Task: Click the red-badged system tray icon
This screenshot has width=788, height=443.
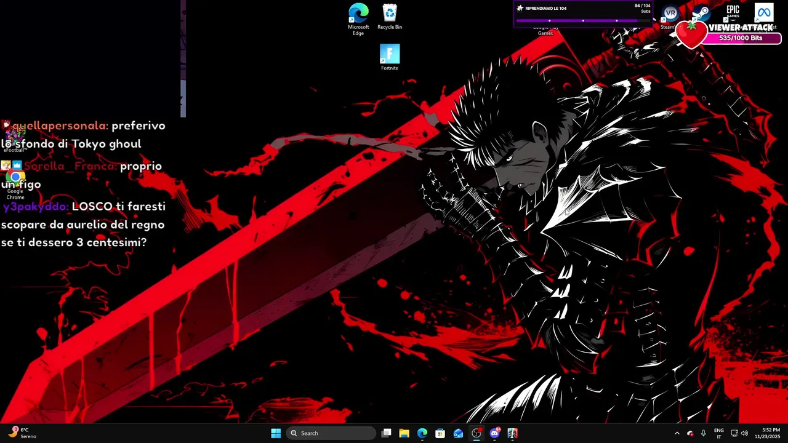Action: point(690,433)
